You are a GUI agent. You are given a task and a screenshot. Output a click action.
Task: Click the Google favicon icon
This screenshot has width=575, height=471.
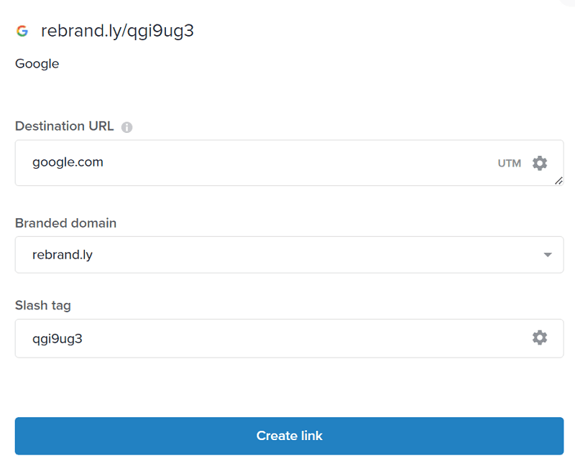tap(21, 31)
